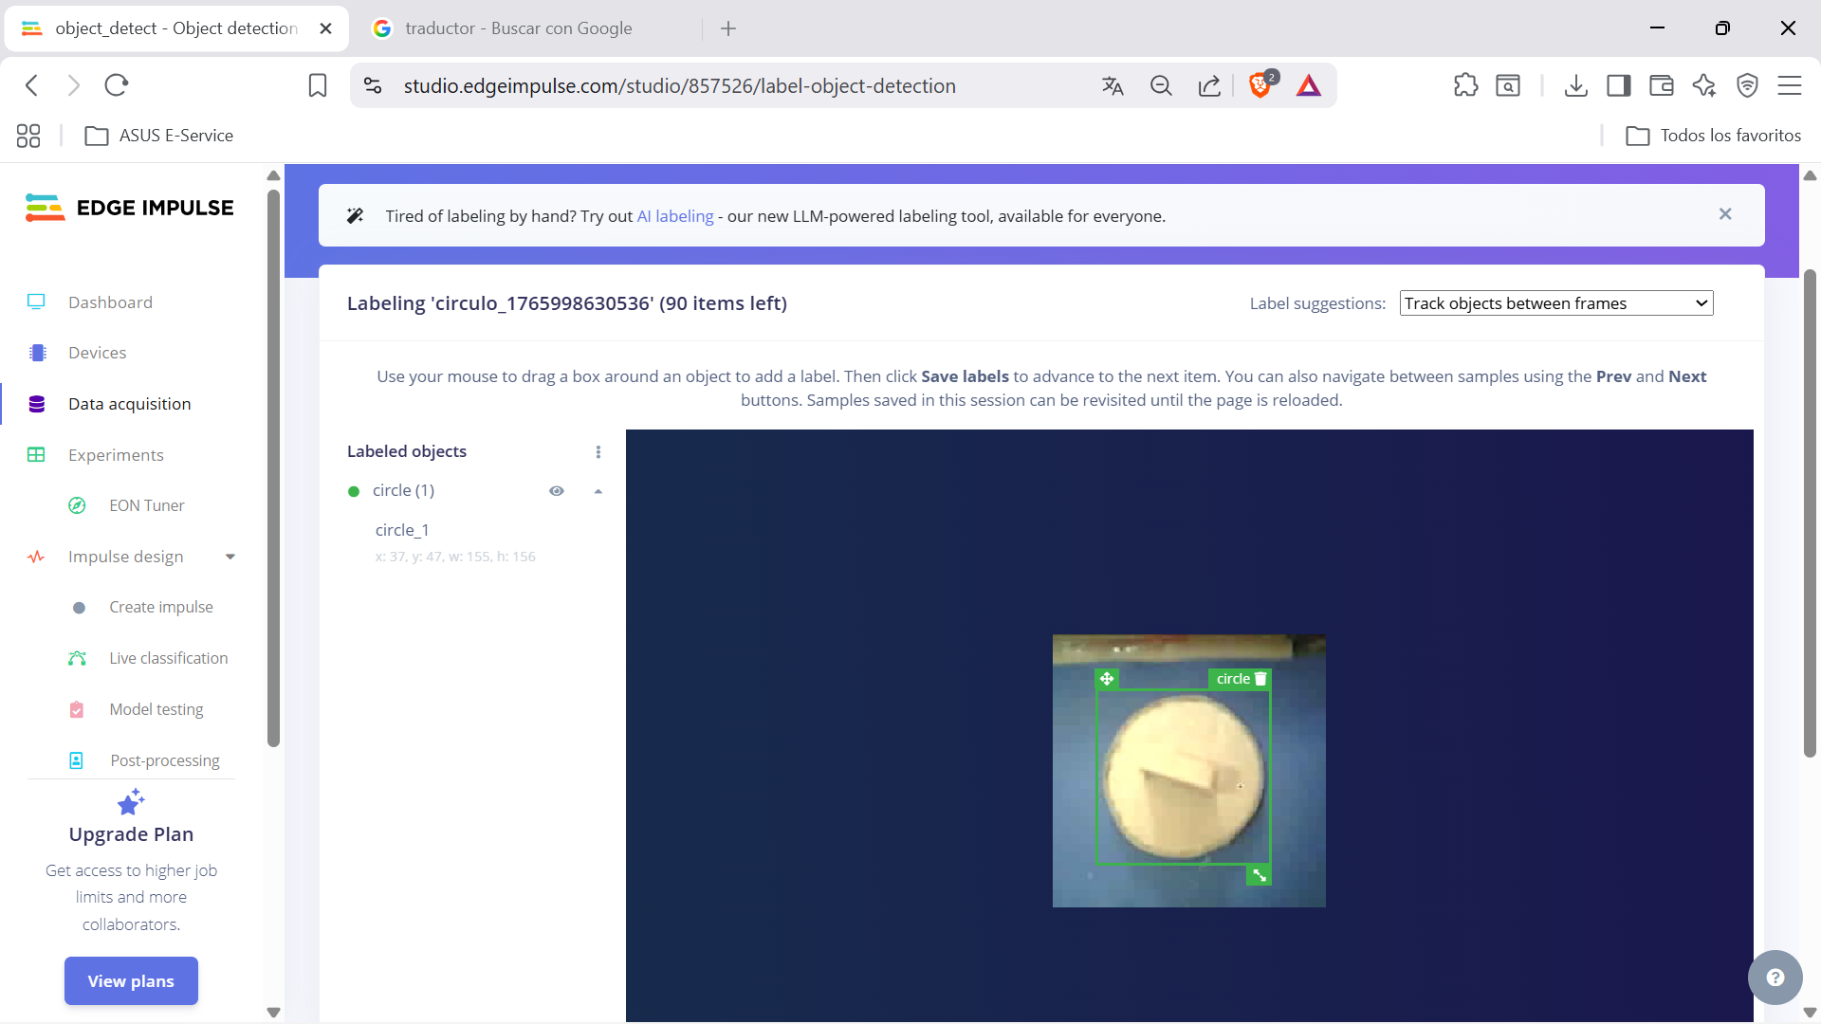
Task: Dismiss the AI labeling banner
Action: 1725,214
